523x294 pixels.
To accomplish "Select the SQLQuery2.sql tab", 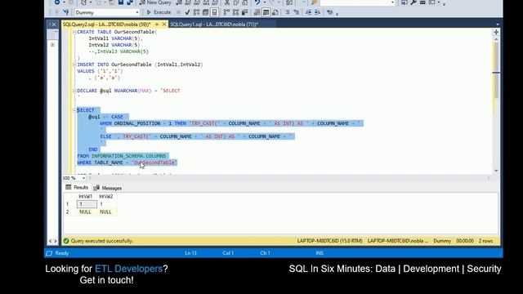I will (106, 24).
